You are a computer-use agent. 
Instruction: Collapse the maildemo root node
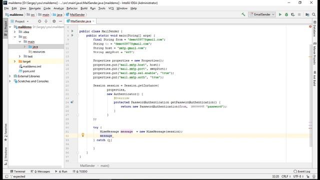(10, 27)
